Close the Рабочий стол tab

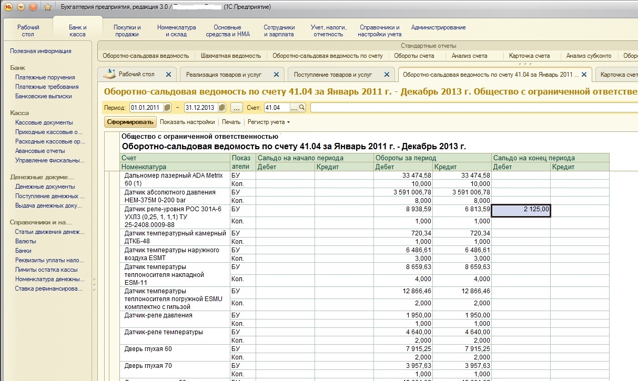(x=168, y=75)
